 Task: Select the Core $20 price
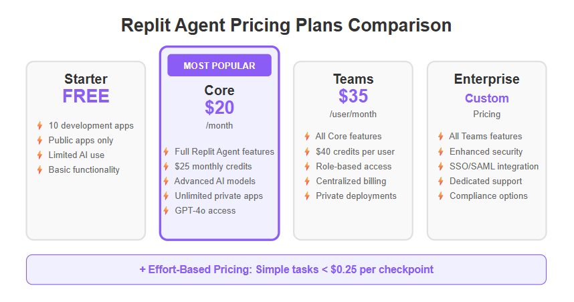[219, 108]
